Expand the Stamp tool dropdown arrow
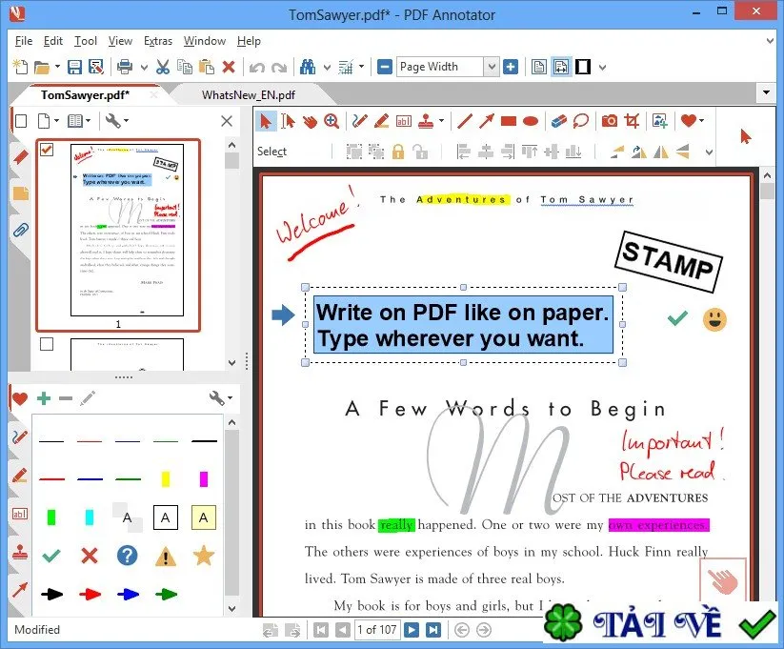Screen dimensions: 784x649 (441, 121)
